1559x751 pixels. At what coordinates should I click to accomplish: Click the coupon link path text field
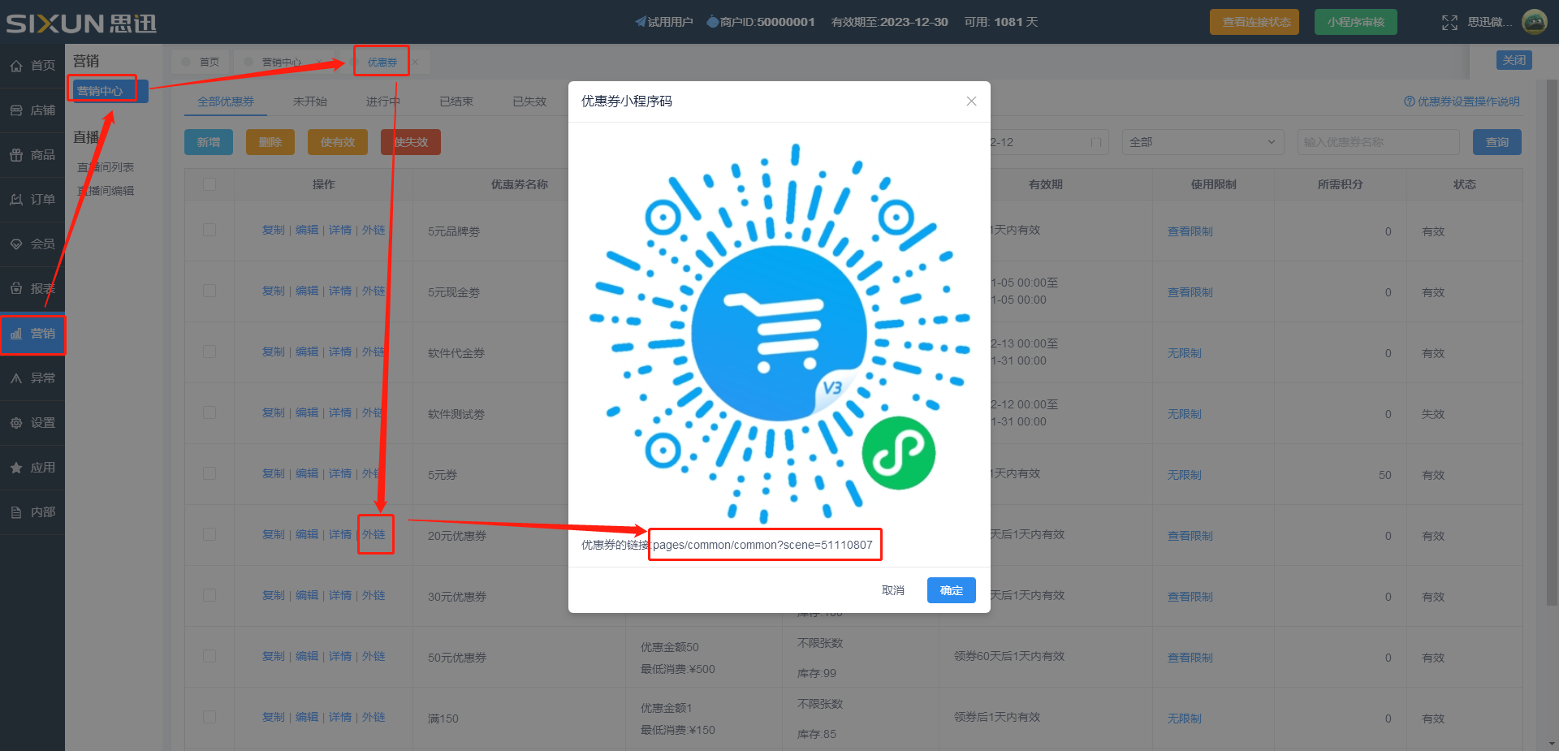pyautogui.click(x=763, y=545)
